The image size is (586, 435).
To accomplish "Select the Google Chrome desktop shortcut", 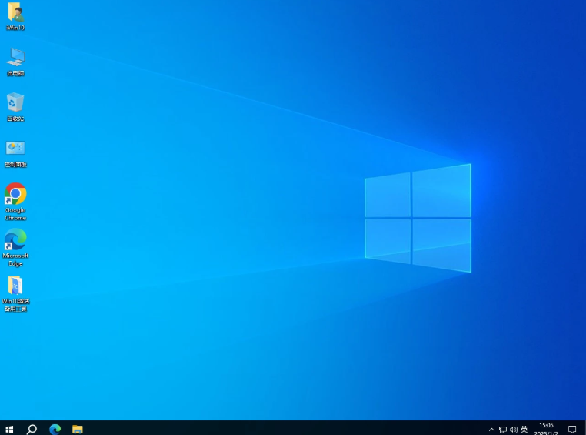I will pyautogui.click(x=15, y=201).
